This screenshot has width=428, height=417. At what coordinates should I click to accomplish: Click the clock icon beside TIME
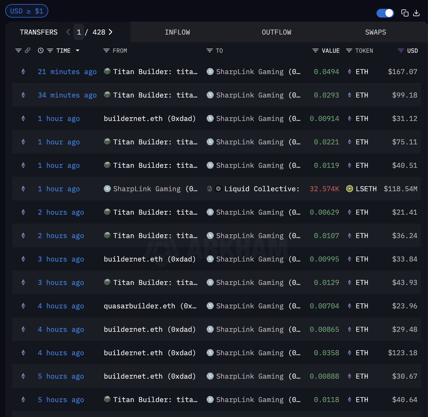pos(41,51)
